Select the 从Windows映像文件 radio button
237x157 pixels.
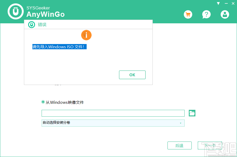[43, 102]
